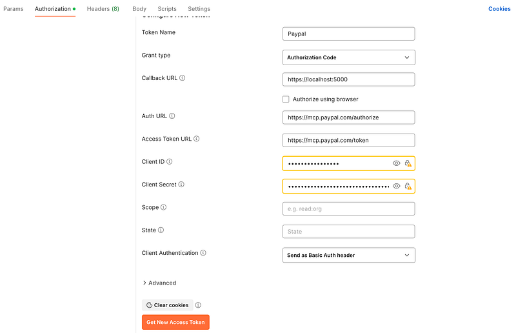The image size is (516, 333).
Task: Click the Access Token URL info icon
Action: (197, 139)
